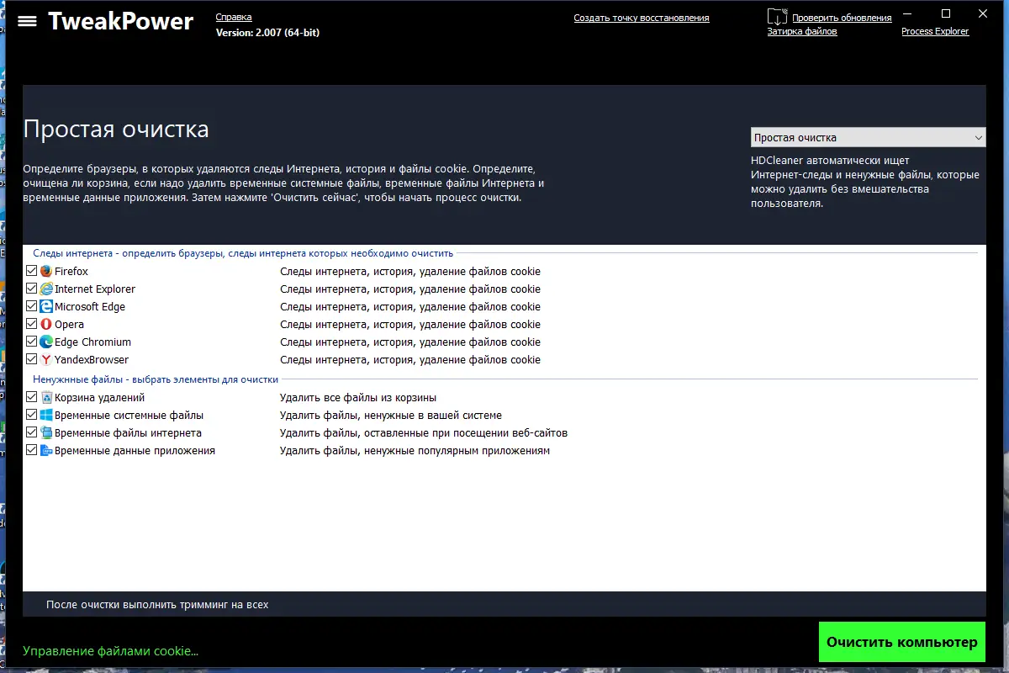Uncheck the Internet Explorer checkbox
The height and width of the screenshot is (673, 1009).
click(32, 289)
